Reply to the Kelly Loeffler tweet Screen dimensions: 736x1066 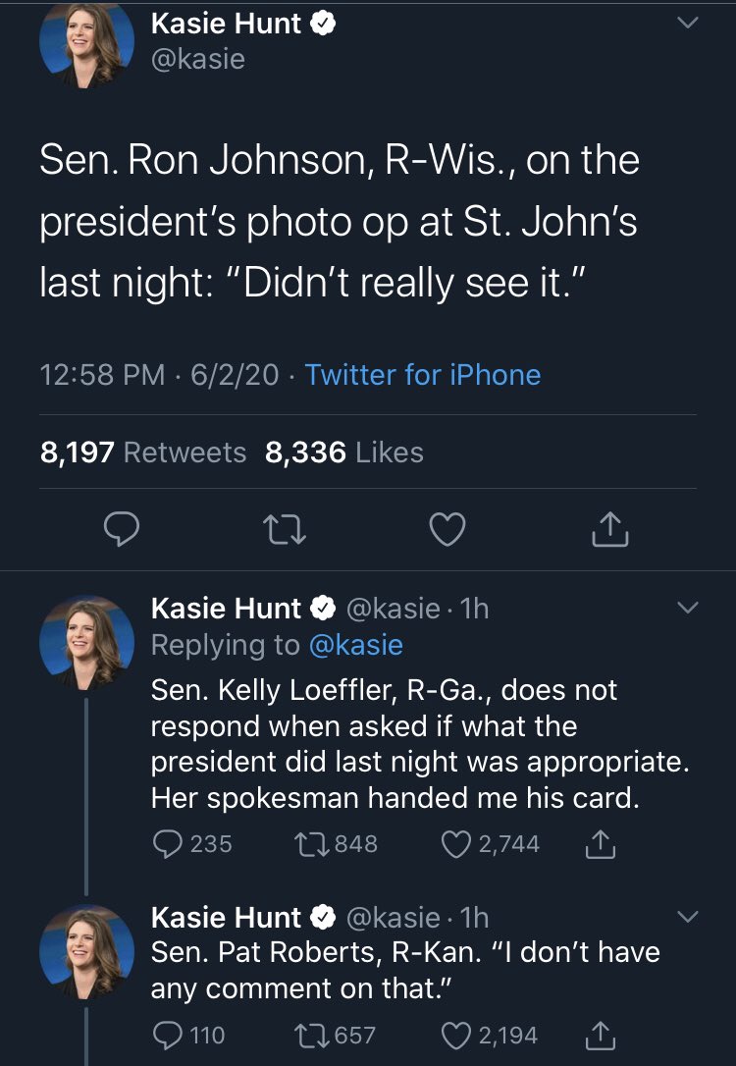point(169,844)
